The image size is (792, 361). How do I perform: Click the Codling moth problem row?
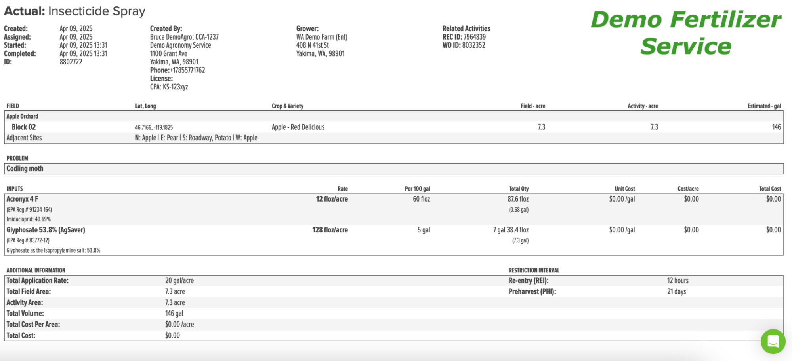coord(394,169)
